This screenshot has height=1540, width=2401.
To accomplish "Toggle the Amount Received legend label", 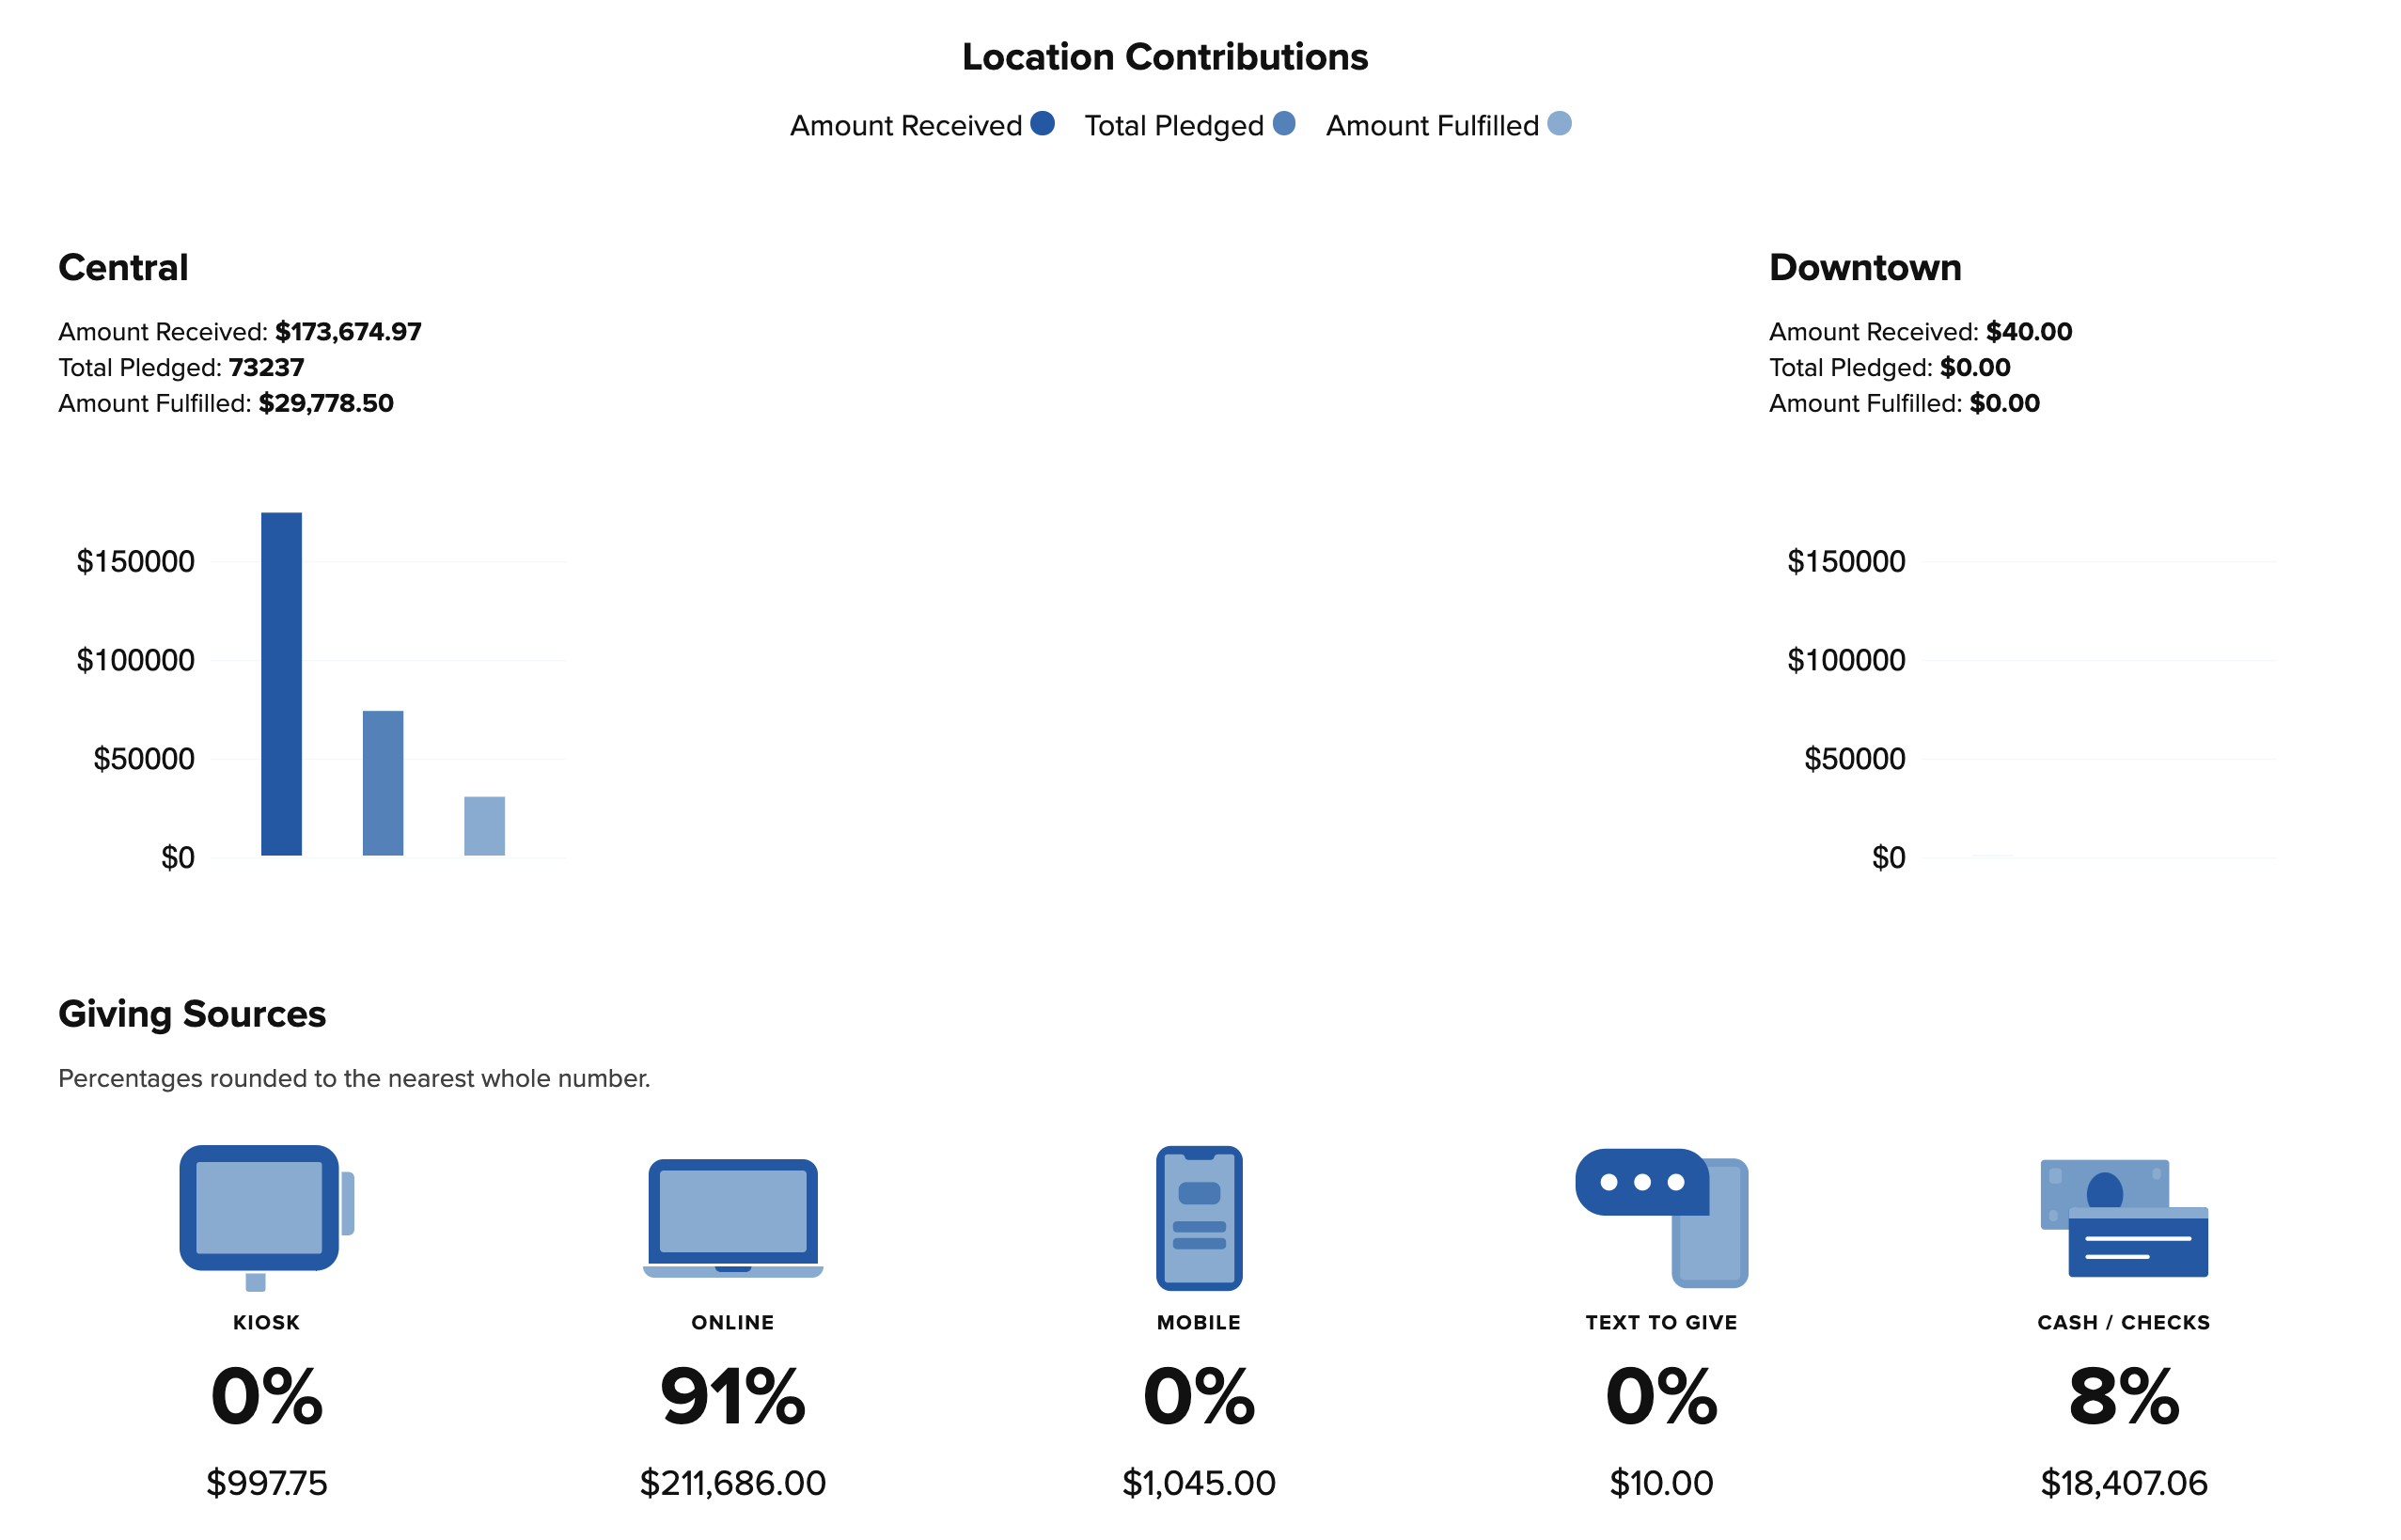I will [905, 126].
